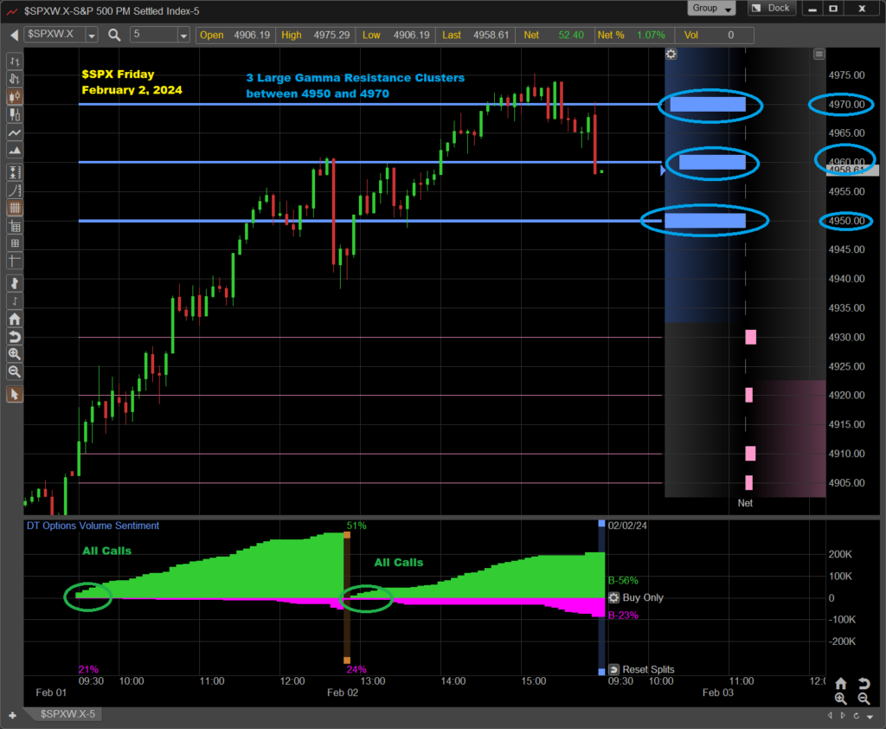
Task: Click the undo arrow in left toolbar
Action: [14, 337]
